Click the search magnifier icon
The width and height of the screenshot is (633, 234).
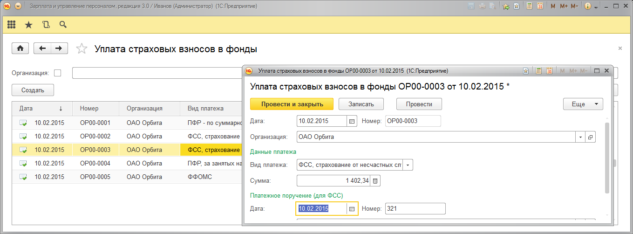63,25
